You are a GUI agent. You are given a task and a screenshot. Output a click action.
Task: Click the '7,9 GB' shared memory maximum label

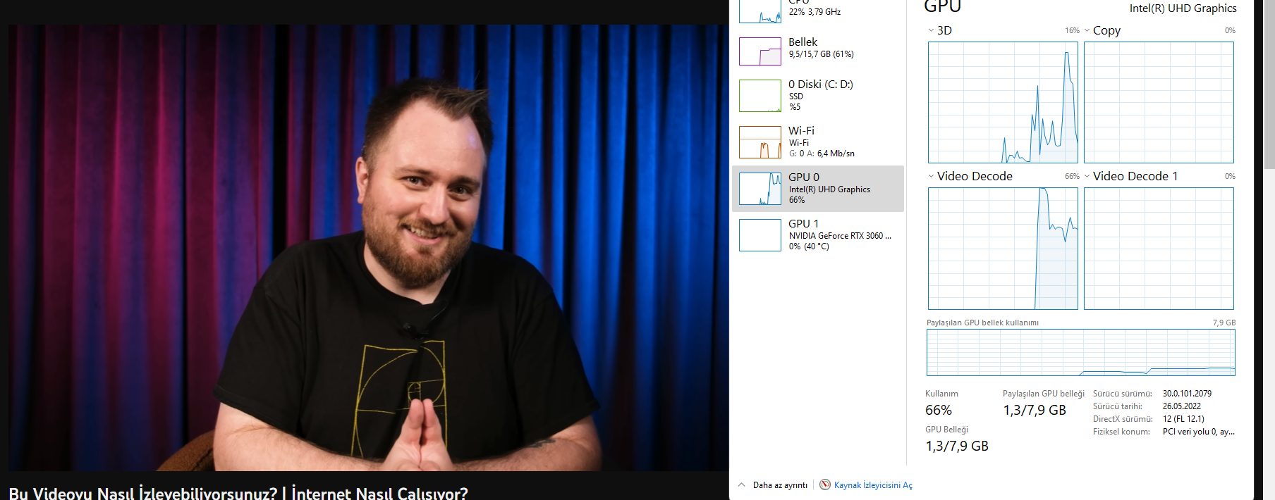point(1224,323)
